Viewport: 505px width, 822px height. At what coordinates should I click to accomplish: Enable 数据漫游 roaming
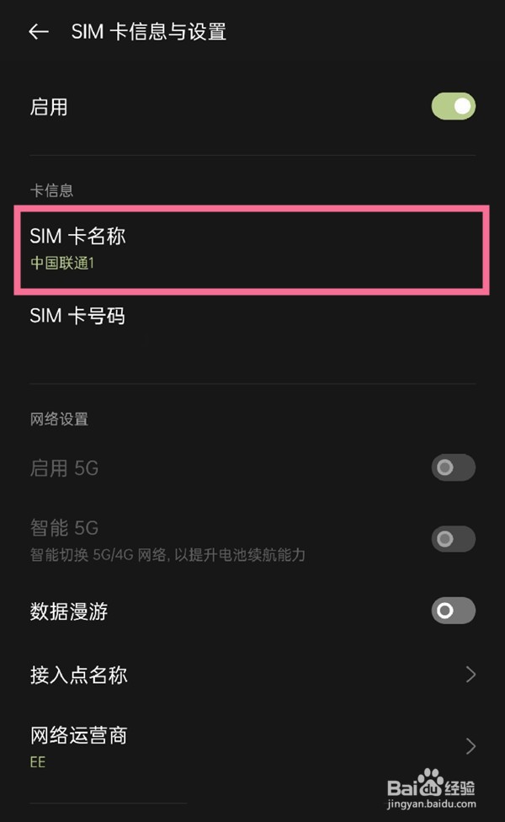coord(452,611)
